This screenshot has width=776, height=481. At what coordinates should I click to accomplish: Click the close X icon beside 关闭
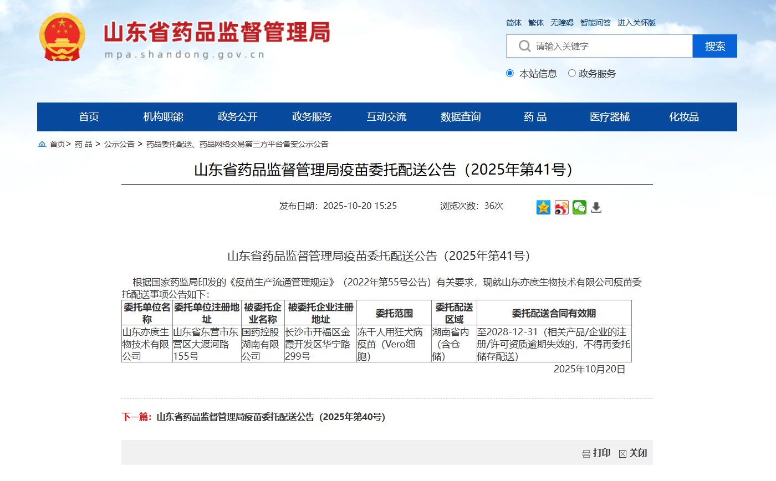(x=622, y=454)
